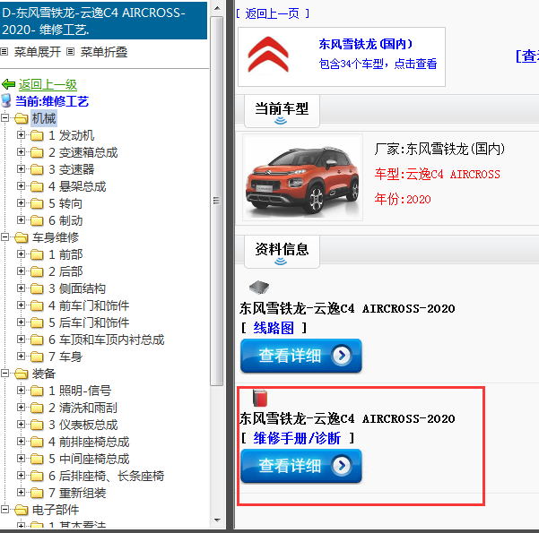The height and width of the screenshot is (533, 539).
Task: Click the folder icon beside 6 制动
Action: [x=37, y=220]
